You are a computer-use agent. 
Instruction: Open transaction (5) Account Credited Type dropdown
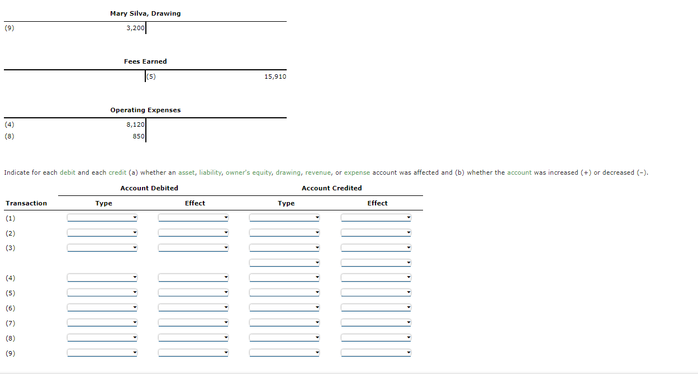(284, 293)
